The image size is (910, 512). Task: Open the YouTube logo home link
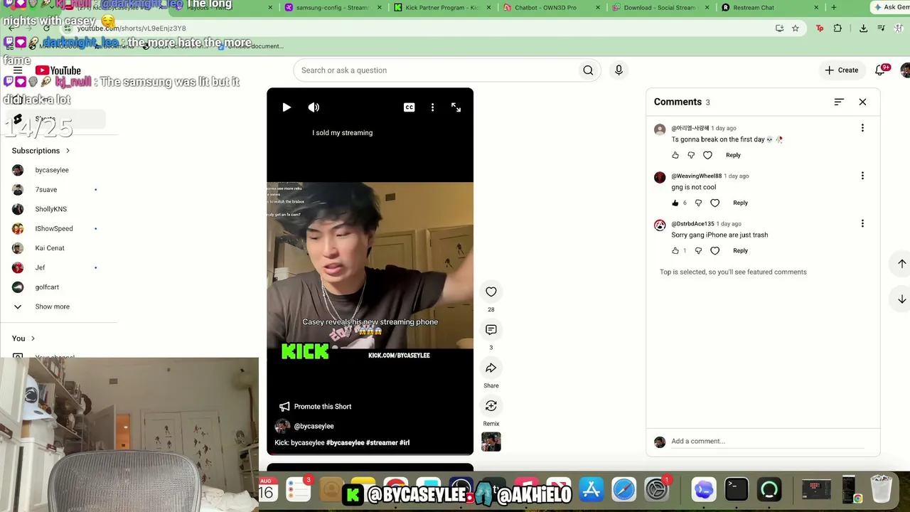pos(58,70)
